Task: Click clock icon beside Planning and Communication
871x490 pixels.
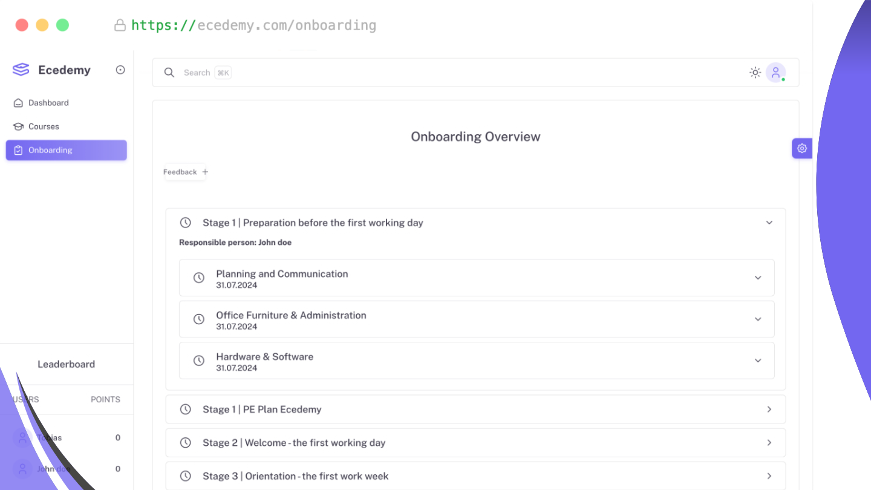Action: coord(198,278)
